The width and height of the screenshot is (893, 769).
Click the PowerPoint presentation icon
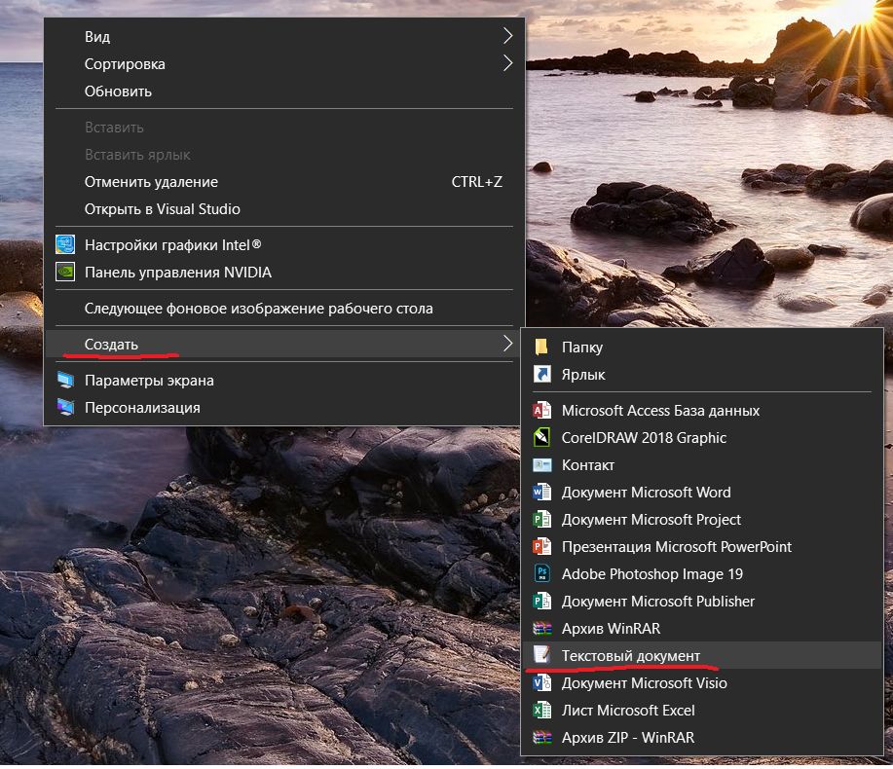pos(541,546)
